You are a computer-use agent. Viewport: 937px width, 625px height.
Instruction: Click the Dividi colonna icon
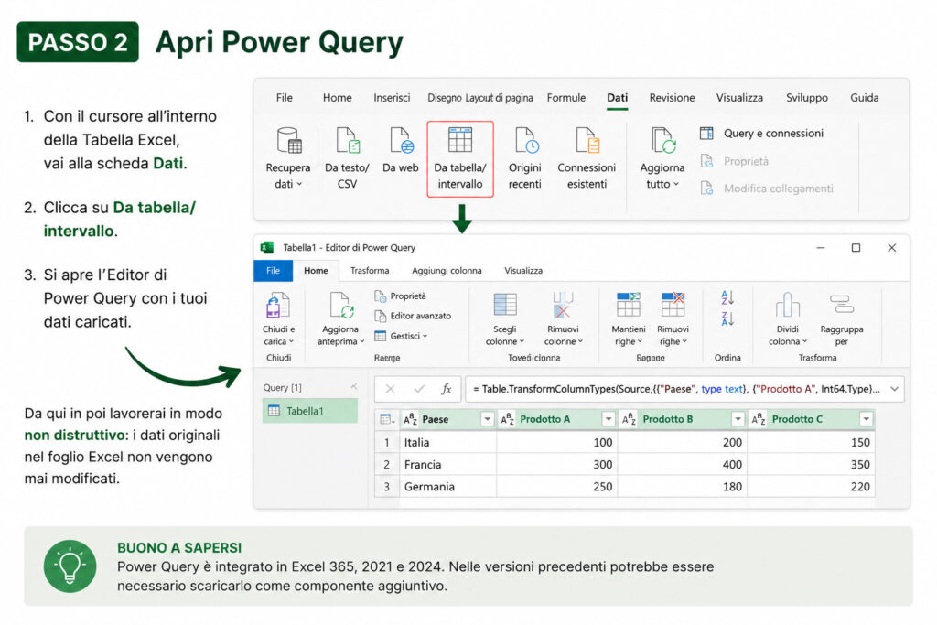point(788,306)
